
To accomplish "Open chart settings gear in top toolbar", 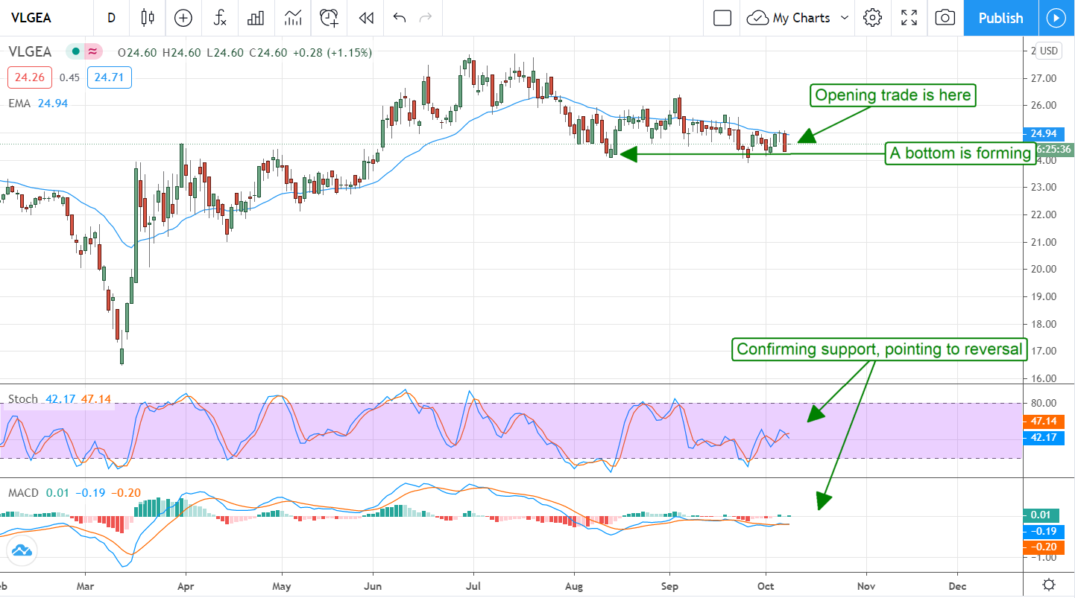I will pyautogui.click(x=872, y=18).
